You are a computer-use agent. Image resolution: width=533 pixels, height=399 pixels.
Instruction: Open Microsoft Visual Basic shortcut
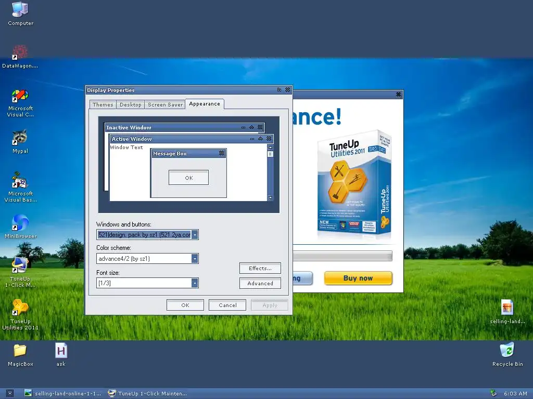pyautogui.click(x=20, y=187)
